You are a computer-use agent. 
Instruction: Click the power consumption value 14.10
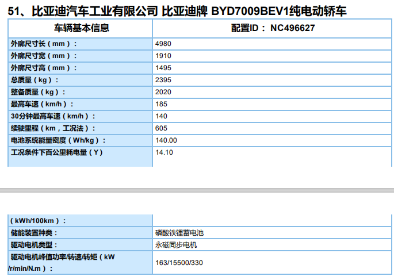click(x=164, y=152)
